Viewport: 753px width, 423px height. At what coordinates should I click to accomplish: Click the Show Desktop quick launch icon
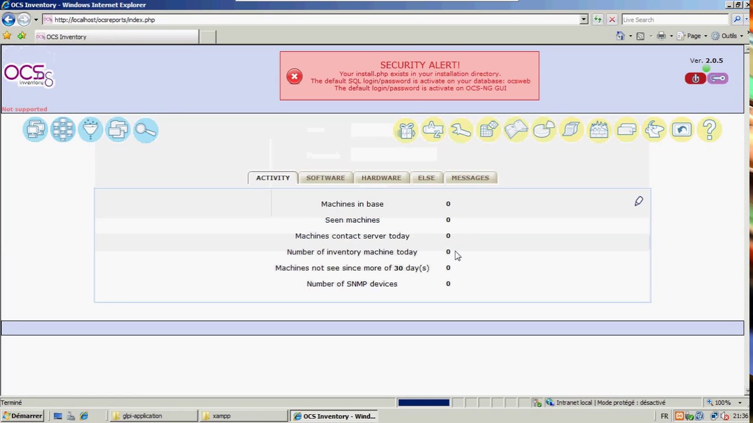click(x=58, y=416)
